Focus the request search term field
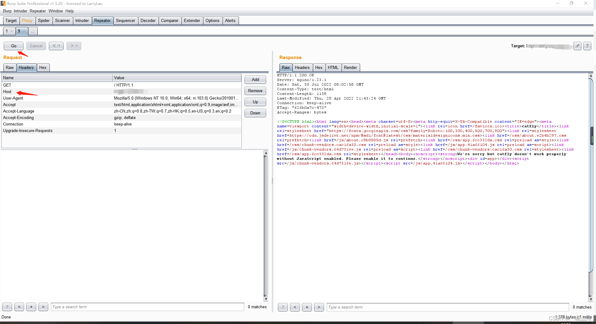This screenshot has height=324, width=596. [x=147, y=307]
